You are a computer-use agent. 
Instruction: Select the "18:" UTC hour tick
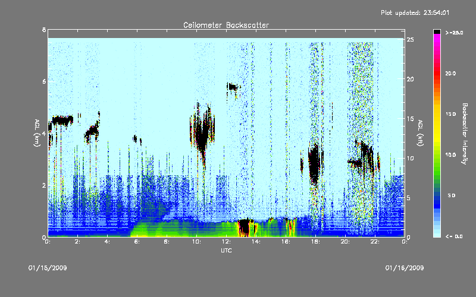(x=316, y=242)
